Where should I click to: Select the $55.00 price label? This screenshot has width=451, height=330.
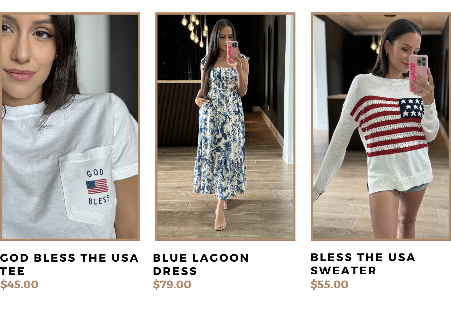[330, 285]
